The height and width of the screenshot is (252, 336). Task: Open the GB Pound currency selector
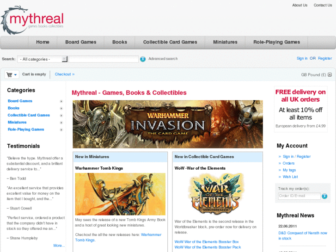pyautogui.click(x=316, y=74)
